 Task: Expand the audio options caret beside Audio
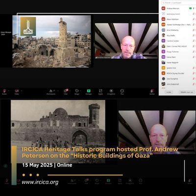pyautogui.click(x=9, y=91)
